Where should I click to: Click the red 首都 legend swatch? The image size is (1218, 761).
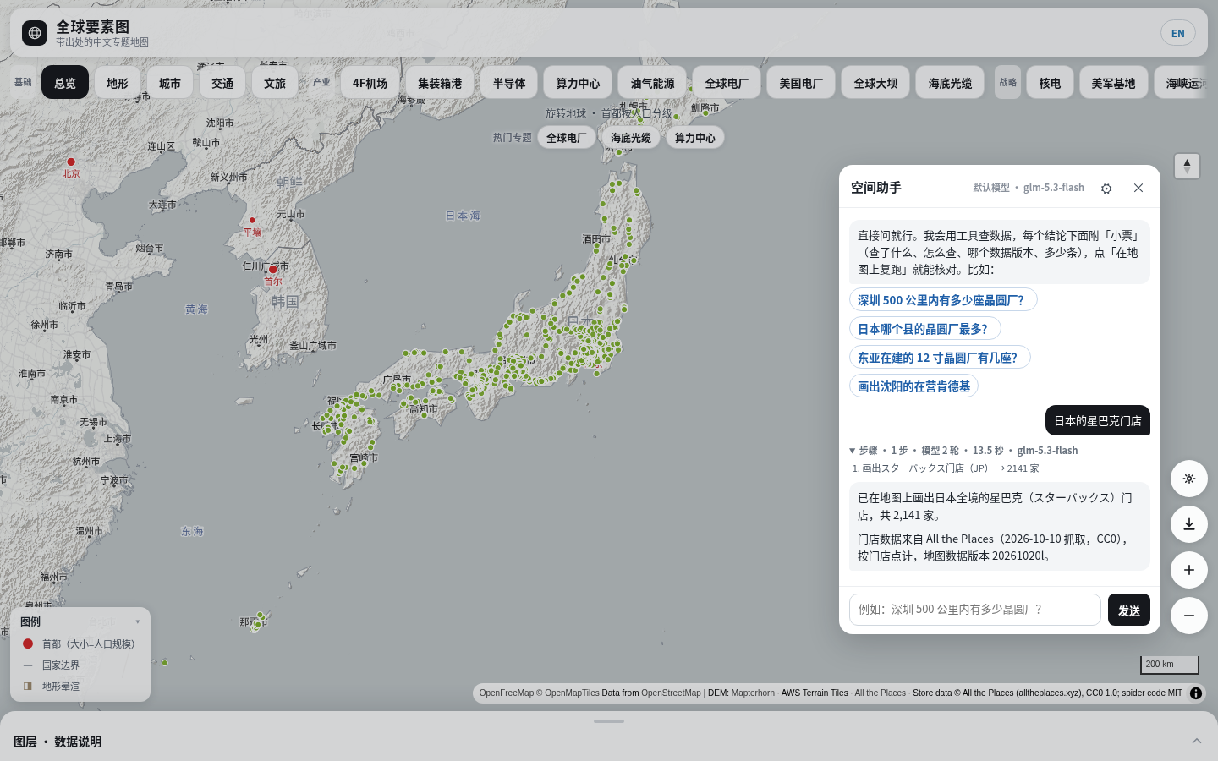(x=28, y=643)
